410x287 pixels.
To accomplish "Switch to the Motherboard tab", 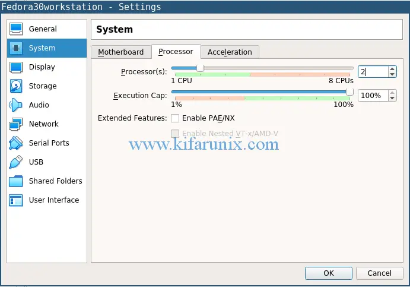I will [121, 52].
